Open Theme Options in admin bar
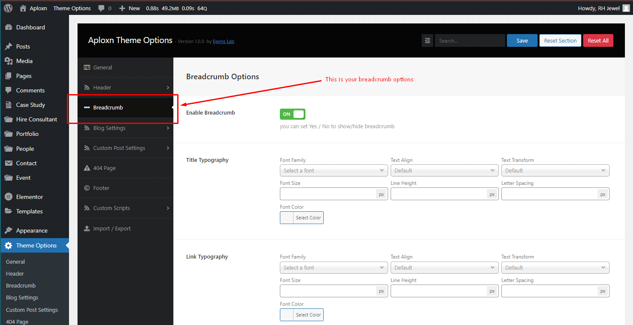This screenshot has width=633, height=325. click(x=72, y=8)
